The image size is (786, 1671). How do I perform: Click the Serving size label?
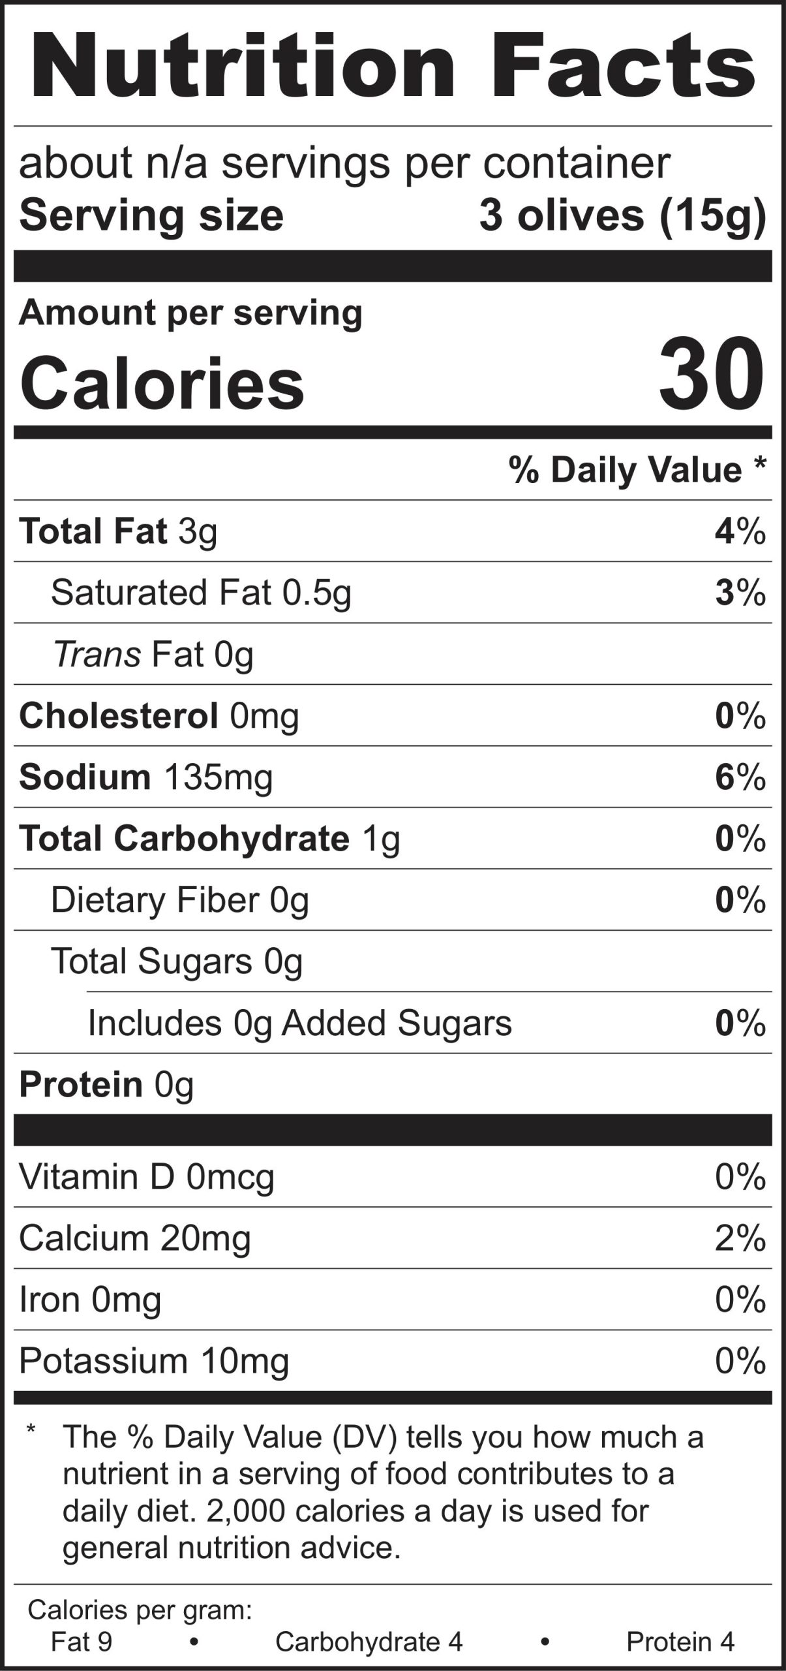coord(151,215)
